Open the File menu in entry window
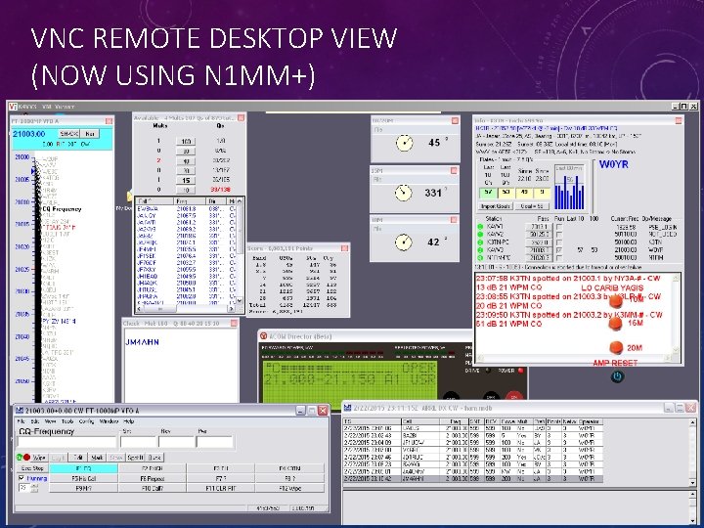Viewport: 704px width, 528px height. click(x=22, y=421)
